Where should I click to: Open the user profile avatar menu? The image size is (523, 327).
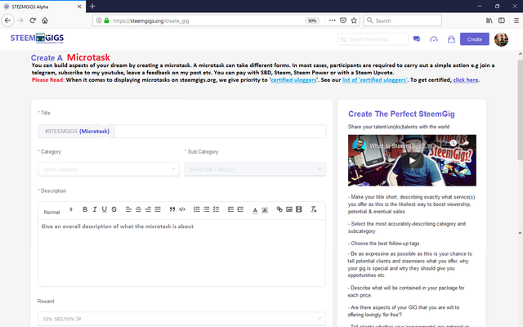(501, 39)
